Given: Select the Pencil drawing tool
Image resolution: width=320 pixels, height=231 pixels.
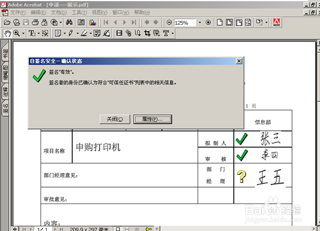Looking at the screenshot, I should point(71,33).
